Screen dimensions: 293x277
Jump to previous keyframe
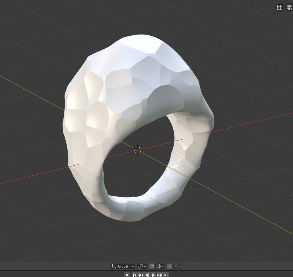pyautogui.click(x=140, y=275)
